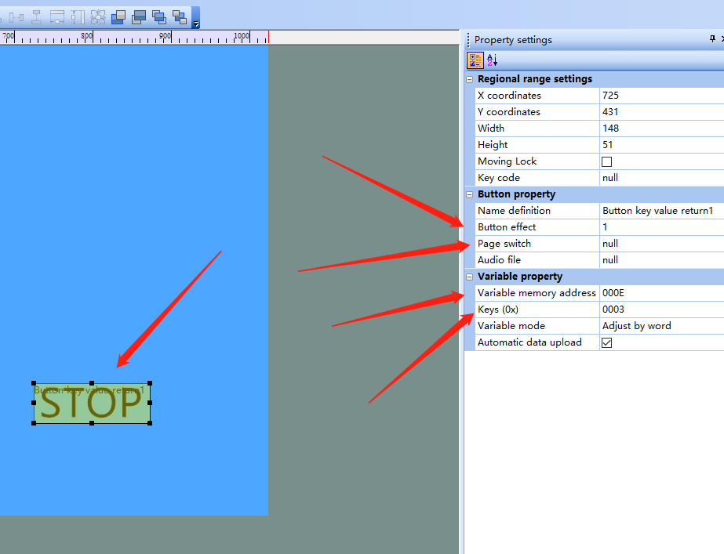Screen dimensions: 724x554
Task: Collapse Regional range settings section
Action: coord(470,79)
